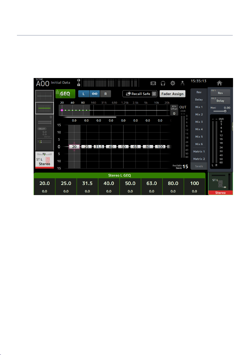Click the FX 2 Delay button

(x=220, y=101)
